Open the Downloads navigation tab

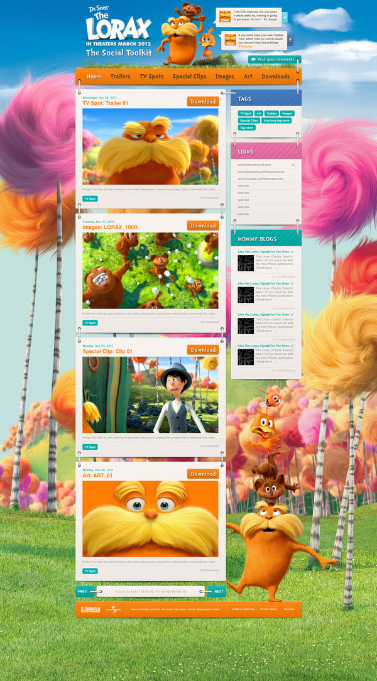click(275, 77)
